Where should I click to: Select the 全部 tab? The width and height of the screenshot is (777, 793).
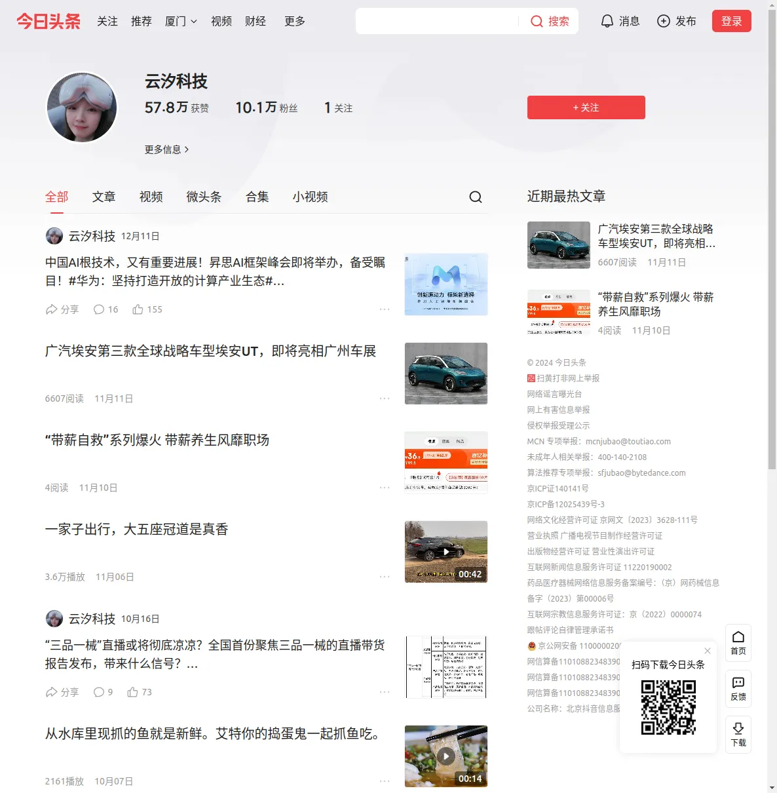pyautogui.click(x=57, y=197)
